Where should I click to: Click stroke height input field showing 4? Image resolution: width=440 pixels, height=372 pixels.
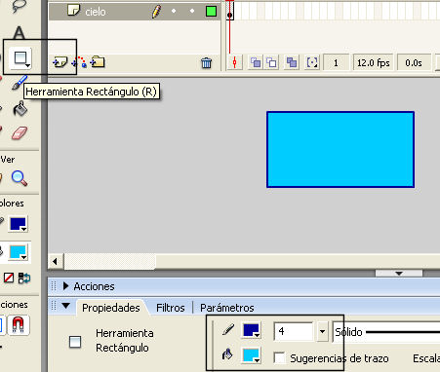pyautogui.click(x=294, y=331)
